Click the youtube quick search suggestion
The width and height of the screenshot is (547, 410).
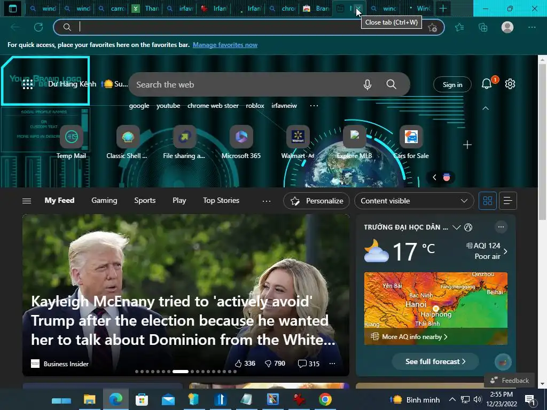(168, 106)
